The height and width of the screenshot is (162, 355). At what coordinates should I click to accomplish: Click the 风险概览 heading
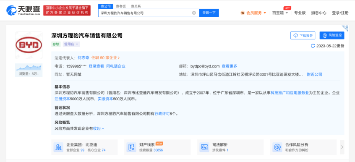tap(62, 123)
